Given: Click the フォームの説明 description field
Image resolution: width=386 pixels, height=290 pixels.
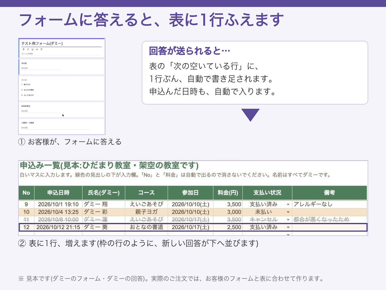Looking at the screenshot, I should coord(62,54).
